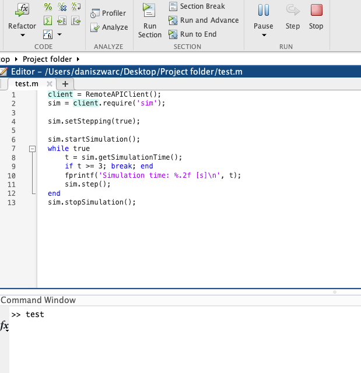This screenshot has width=361, height=373.
Task: Open dropdown beside fixed-point converter icon
Action: (x=59, y=34)
